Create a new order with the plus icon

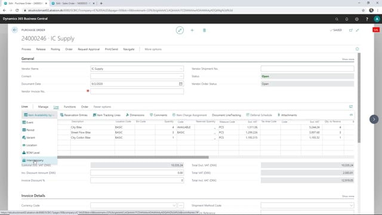point(192,30)
